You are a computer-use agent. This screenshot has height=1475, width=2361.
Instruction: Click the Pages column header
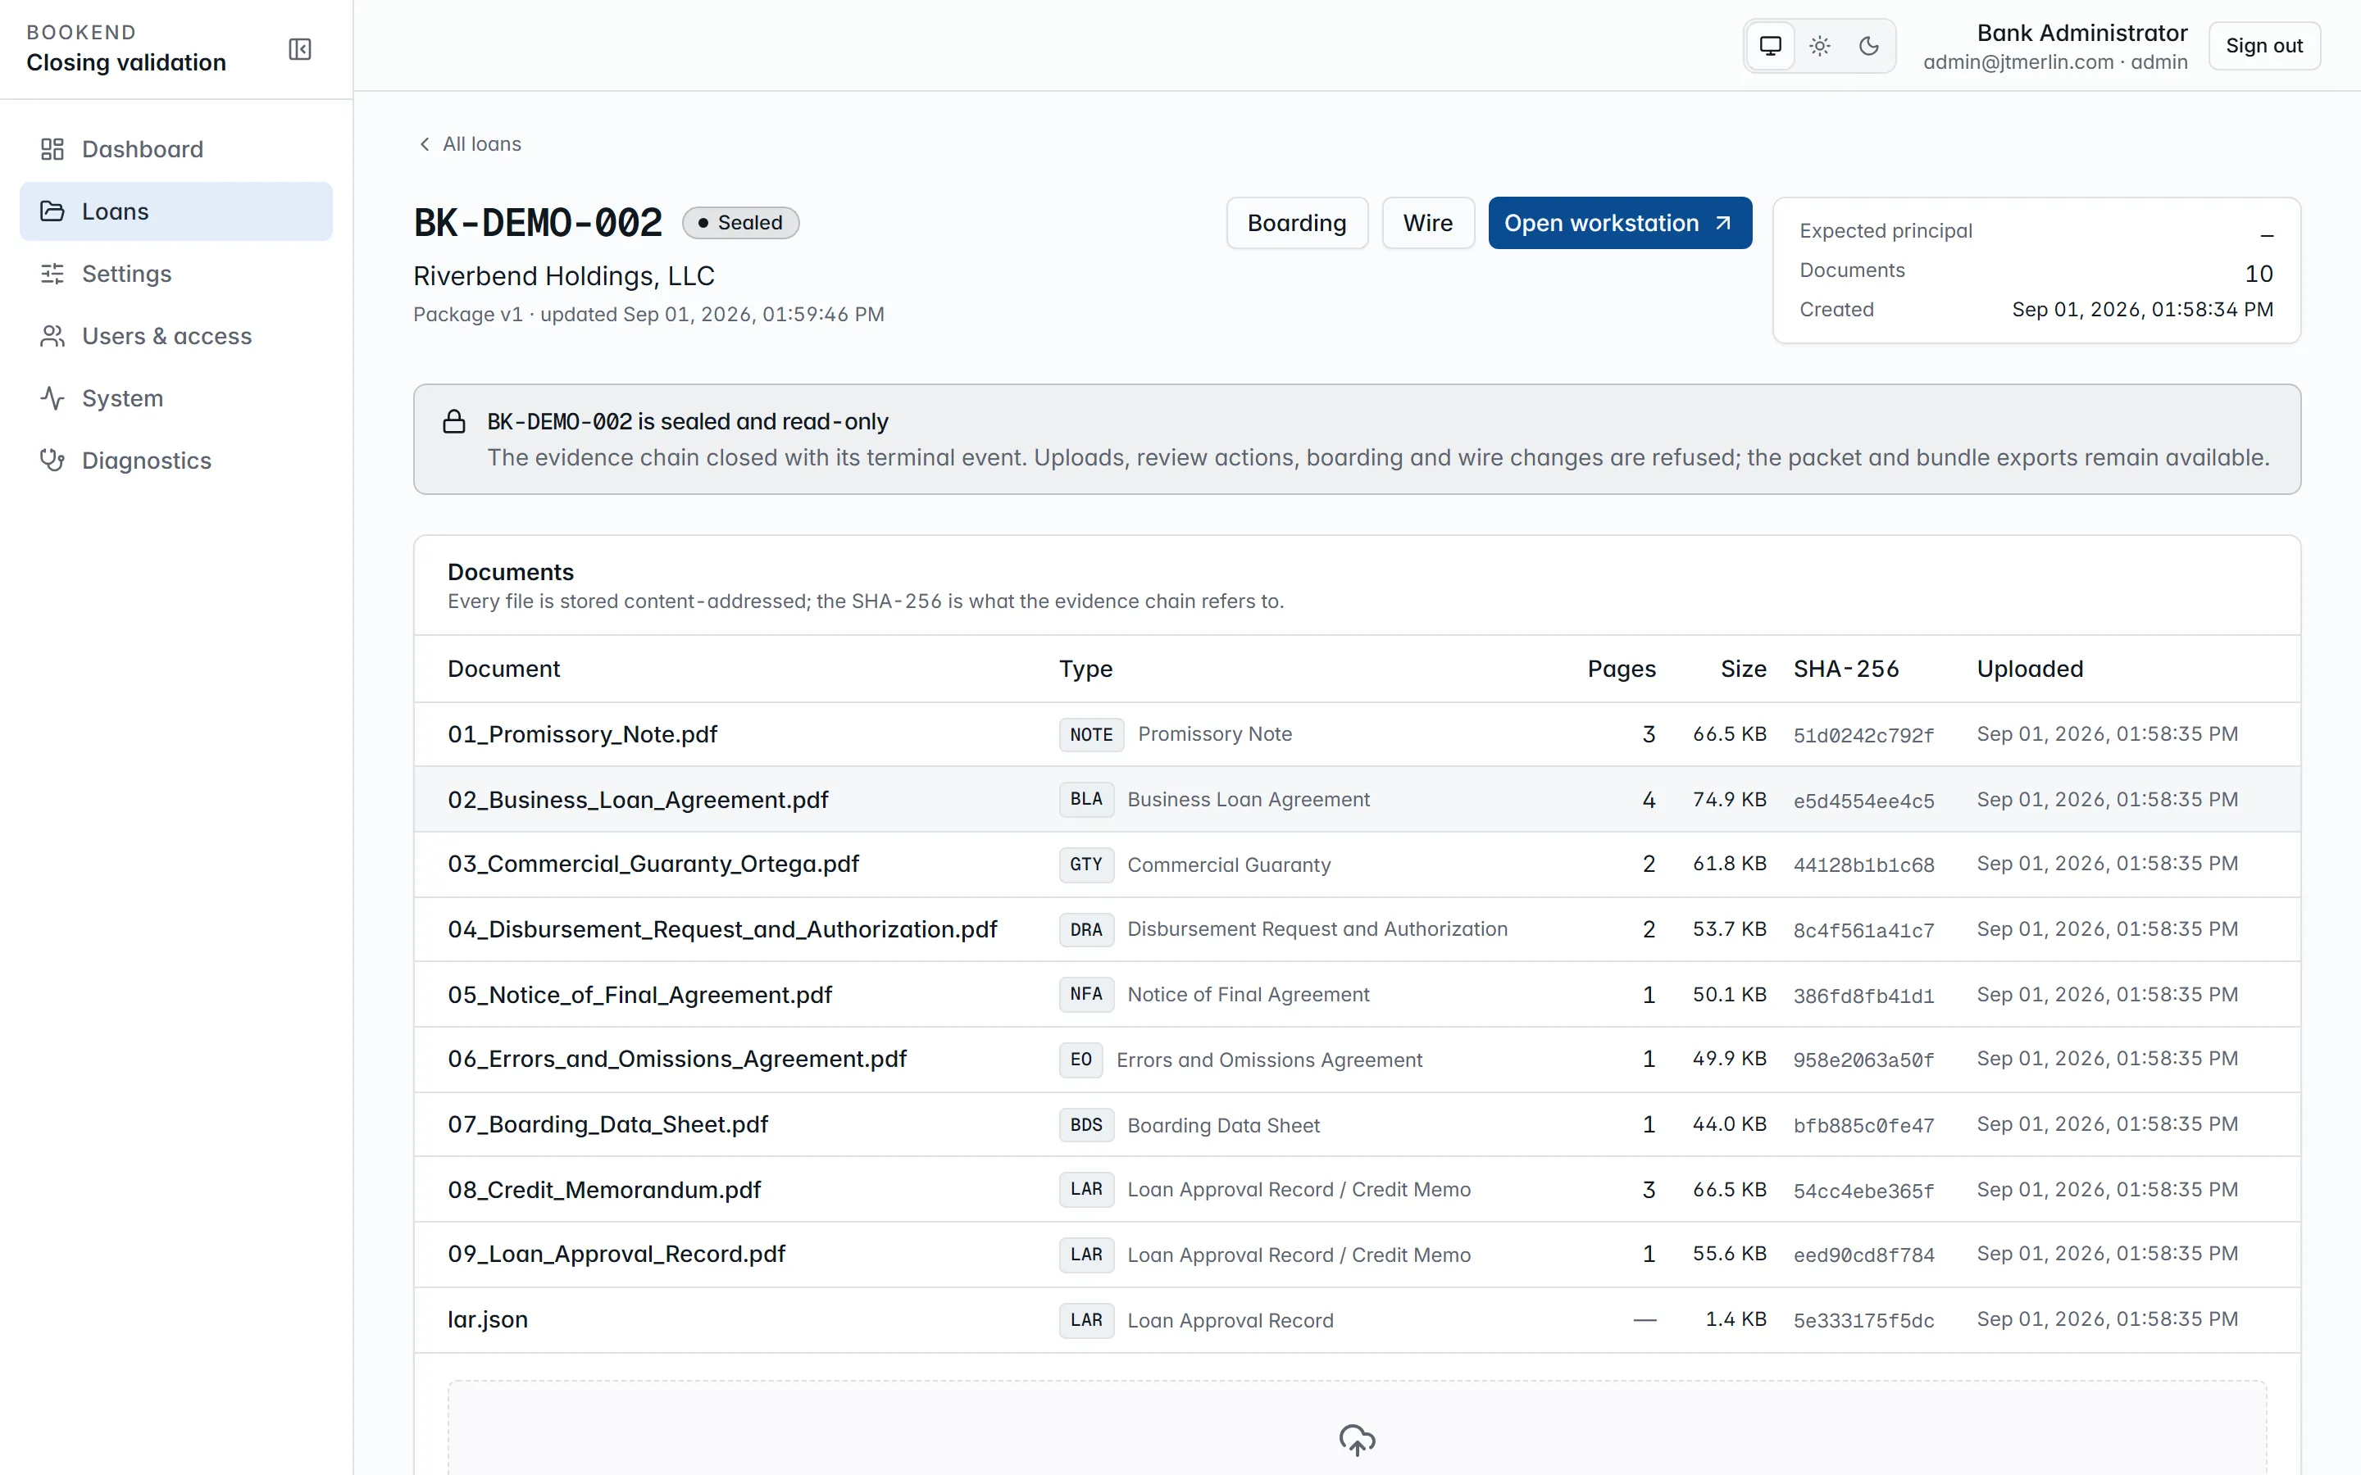[x=1622, y=669]
